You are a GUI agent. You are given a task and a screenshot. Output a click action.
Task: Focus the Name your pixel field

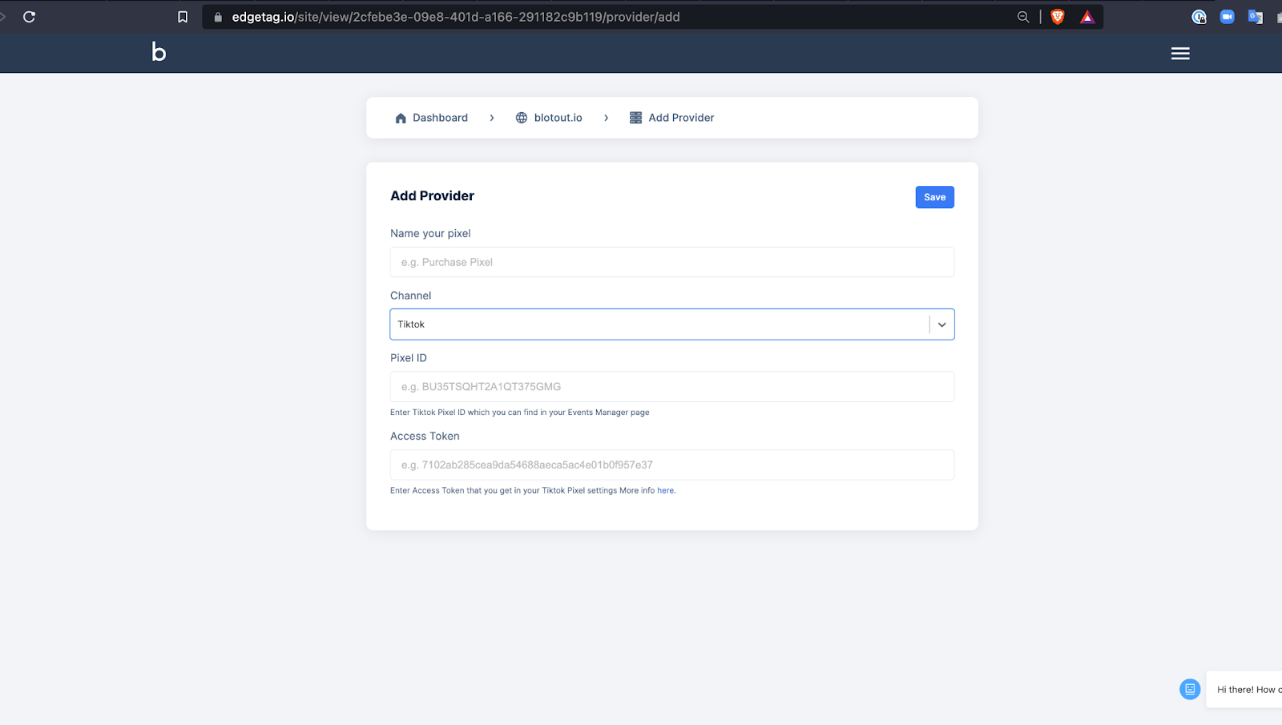click(672, 262)
